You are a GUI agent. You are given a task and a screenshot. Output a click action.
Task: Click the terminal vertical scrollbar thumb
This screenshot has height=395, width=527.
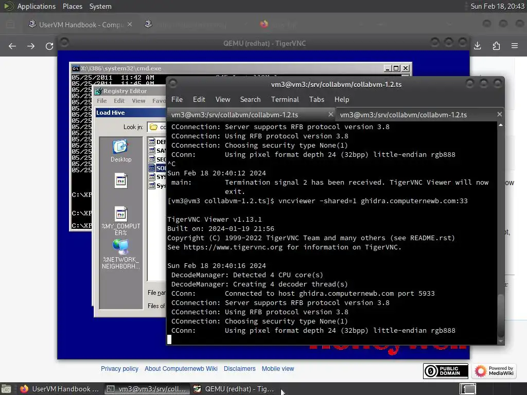coord(500,315)
